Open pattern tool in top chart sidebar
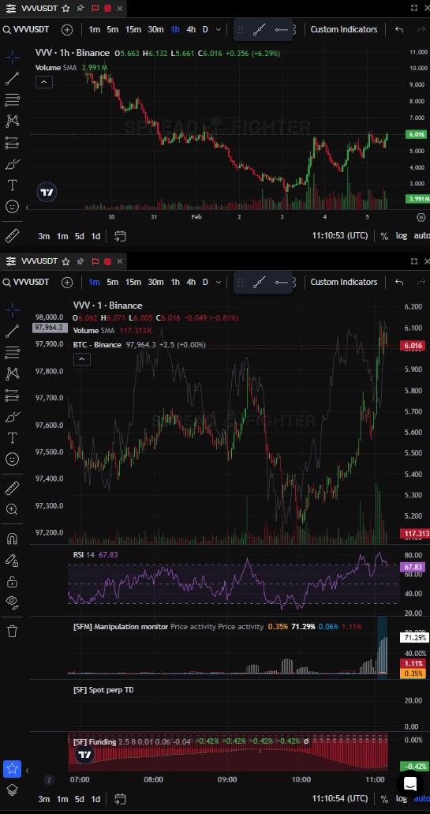Viewport: 430px width, 814px height. (x=13, y=121)
